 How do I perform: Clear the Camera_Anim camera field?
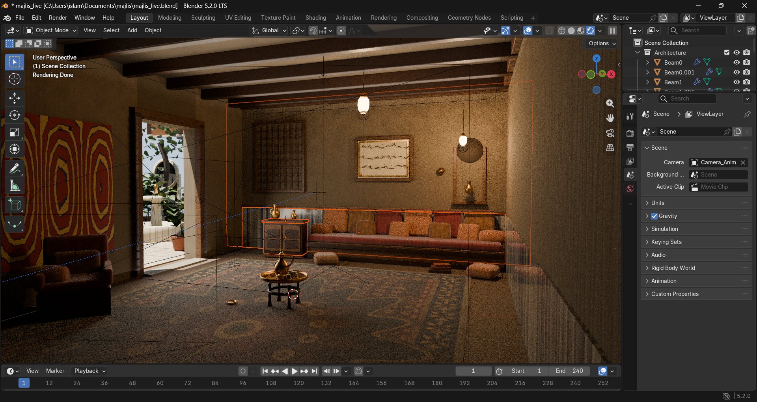pos(743,162)
